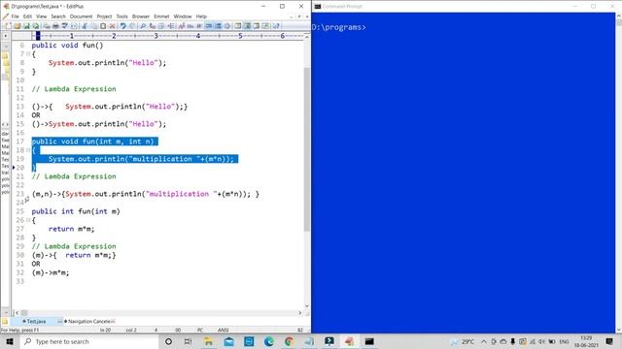Click the blue Undo arrow icon

pyautogui.click(x=123, y=26)
